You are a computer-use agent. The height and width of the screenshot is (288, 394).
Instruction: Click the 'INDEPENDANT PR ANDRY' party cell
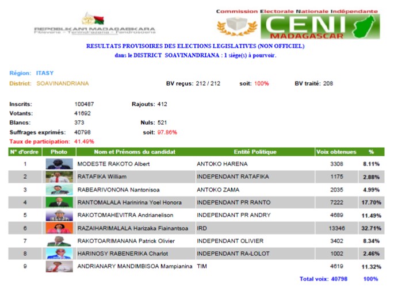tap(234, 216)
